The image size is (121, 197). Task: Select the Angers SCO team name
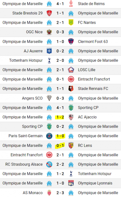(32, 98)
